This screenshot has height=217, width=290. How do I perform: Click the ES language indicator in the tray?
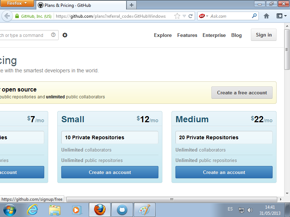click(230, 209)
